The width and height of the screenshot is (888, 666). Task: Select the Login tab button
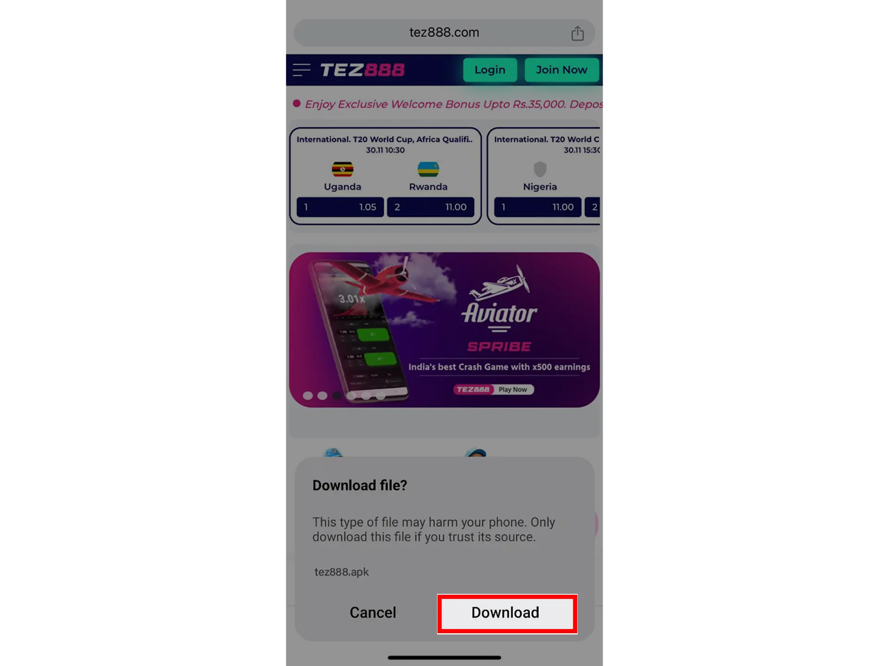pos(489,70)
